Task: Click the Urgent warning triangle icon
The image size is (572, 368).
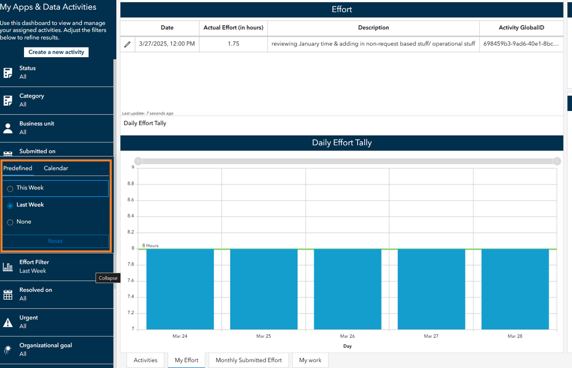Action: (7, 322)
